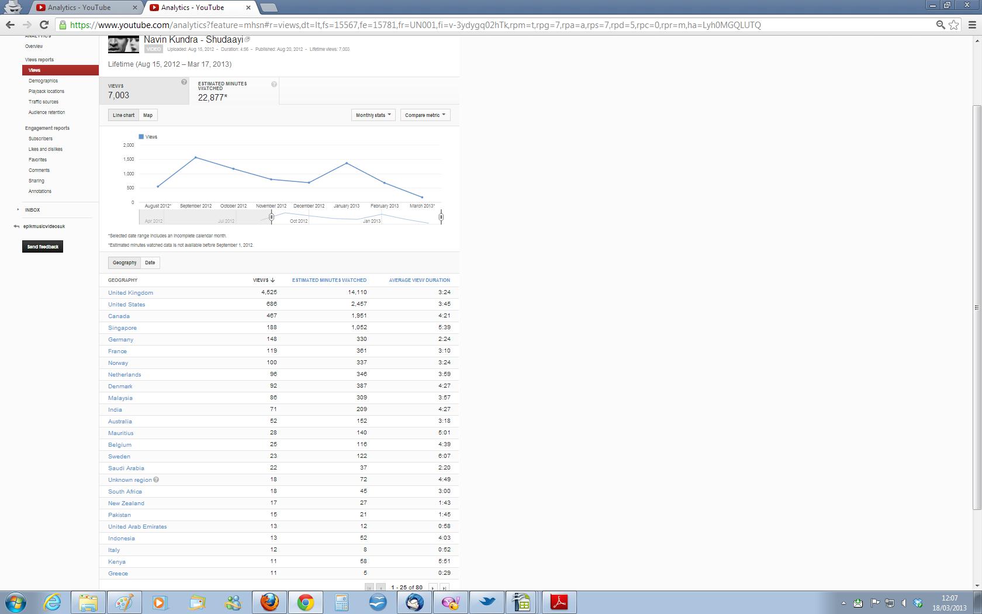Click the Send feedback button
Image resolution: width=982 pixels, height=614 pixels.
[x=43, y=247]
